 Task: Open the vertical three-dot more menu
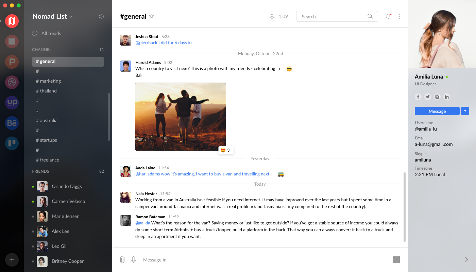[x=399, y=16]
